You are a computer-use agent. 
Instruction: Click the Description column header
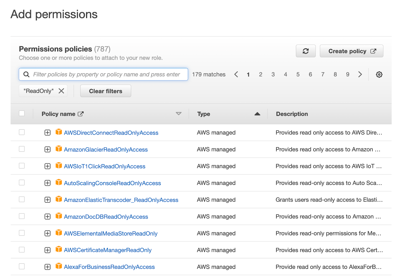point(292,114)
